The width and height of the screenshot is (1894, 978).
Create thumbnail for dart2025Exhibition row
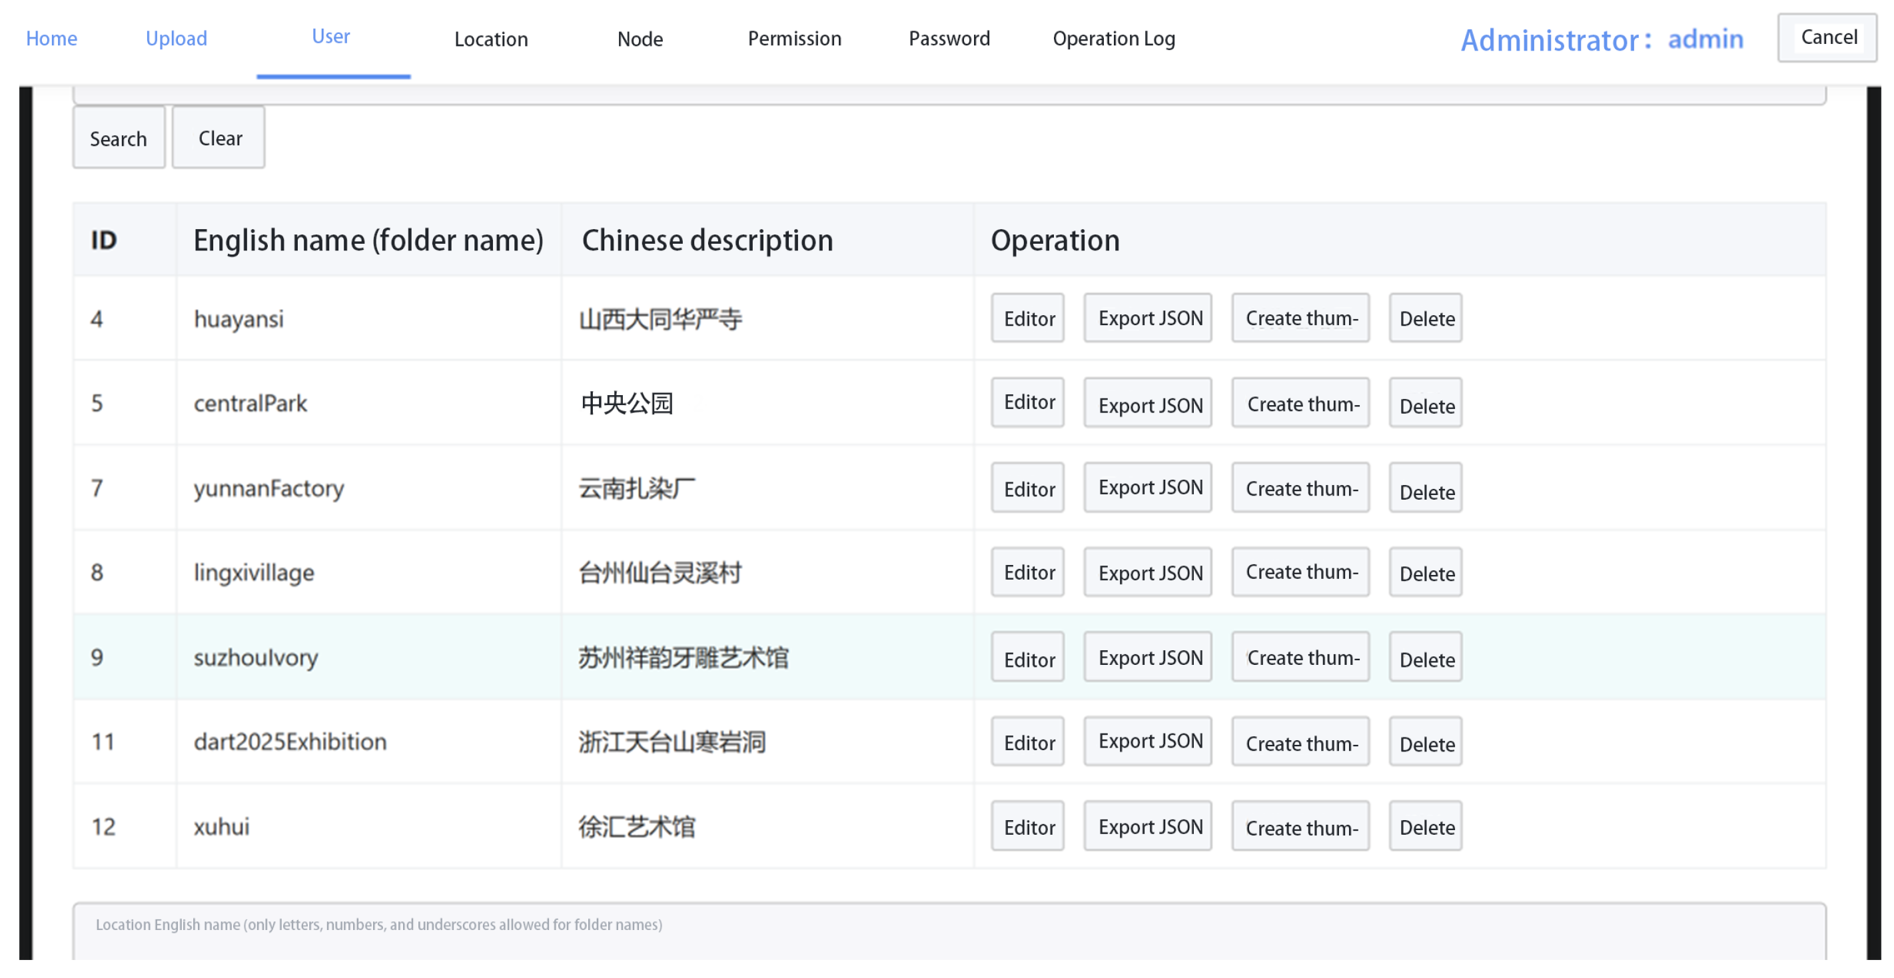pyautogui.click(x=1300, y=742)
